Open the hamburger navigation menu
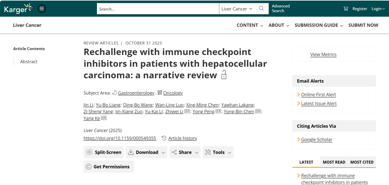389x185 pixels. (42, 9)
